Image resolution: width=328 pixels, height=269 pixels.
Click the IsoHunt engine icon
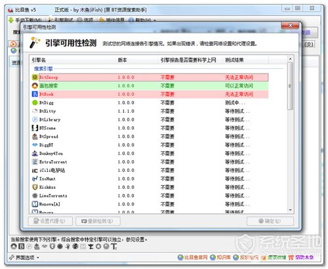35,178
